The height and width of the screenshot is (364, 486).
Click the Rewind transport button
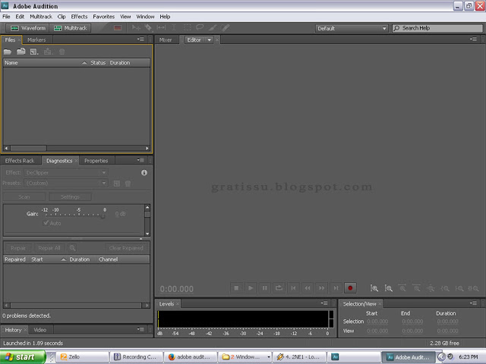308,288
